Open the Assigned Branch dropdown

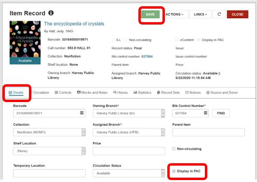(x=129, y=132)
